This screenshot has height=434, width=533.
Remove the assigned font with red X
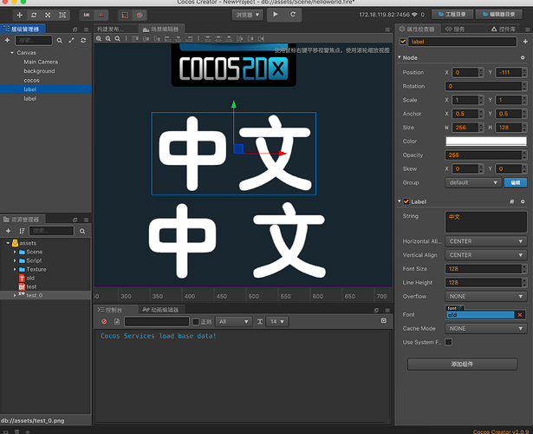point(520,315)
